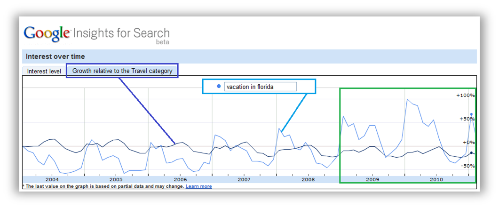499x208 pixels.
Task: Click the -50% axis label
Action: [x=467, y=166]
